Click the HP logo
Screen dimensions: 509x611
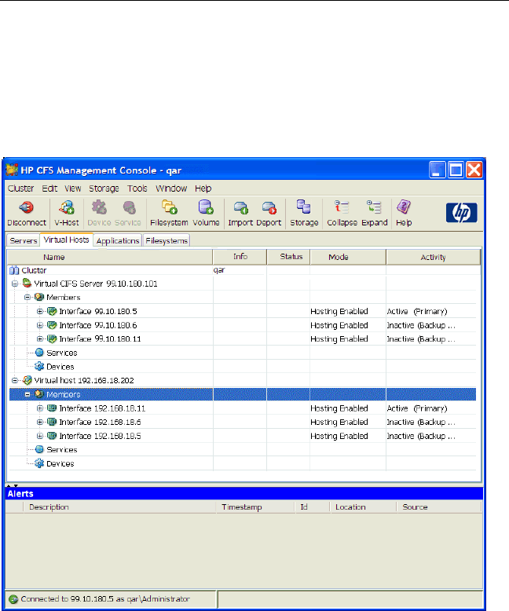461,213
